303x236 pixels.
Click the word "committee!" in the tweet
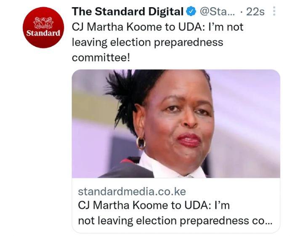101,58
